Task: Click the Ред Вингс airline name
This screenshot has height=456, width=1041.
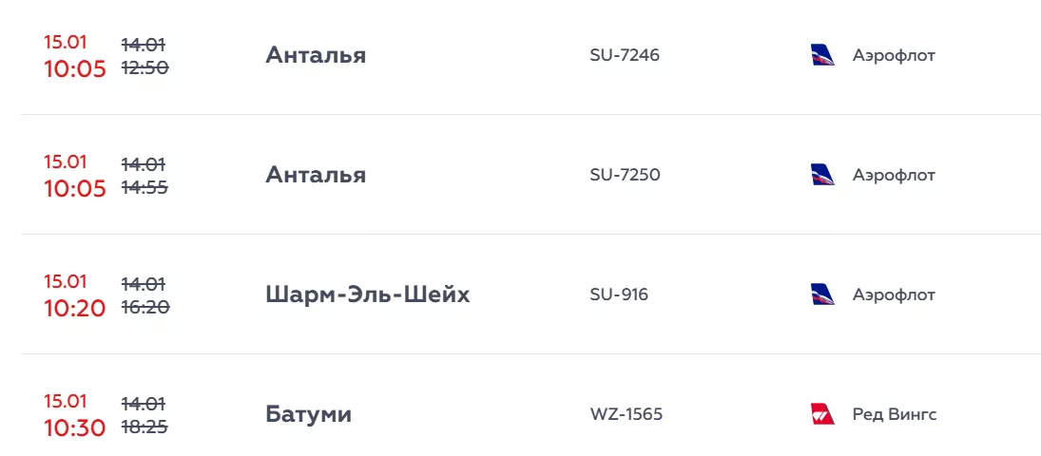Action: tap(895, 414)
